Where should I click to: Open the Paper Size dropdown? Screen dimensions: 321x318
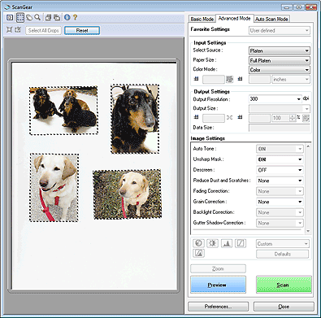point(280,60)
